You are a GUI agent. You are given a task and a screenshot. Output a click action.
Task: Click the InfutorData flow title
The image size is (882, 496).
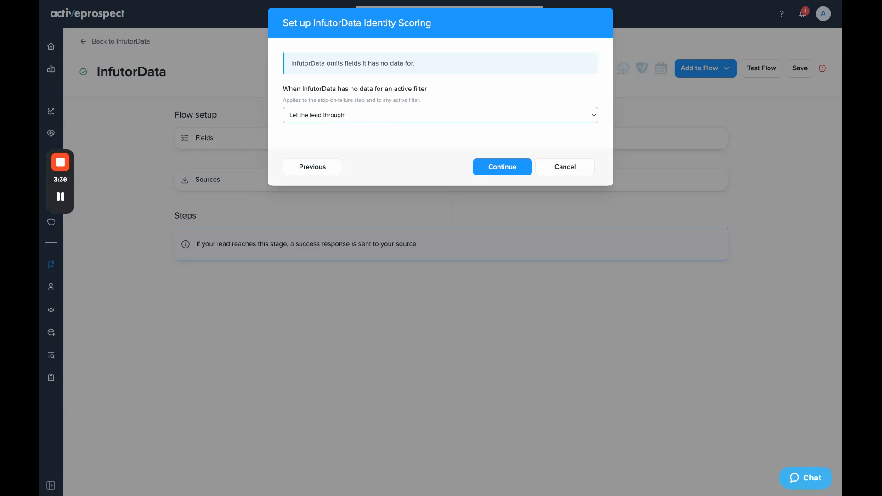[x=131, y=72]
